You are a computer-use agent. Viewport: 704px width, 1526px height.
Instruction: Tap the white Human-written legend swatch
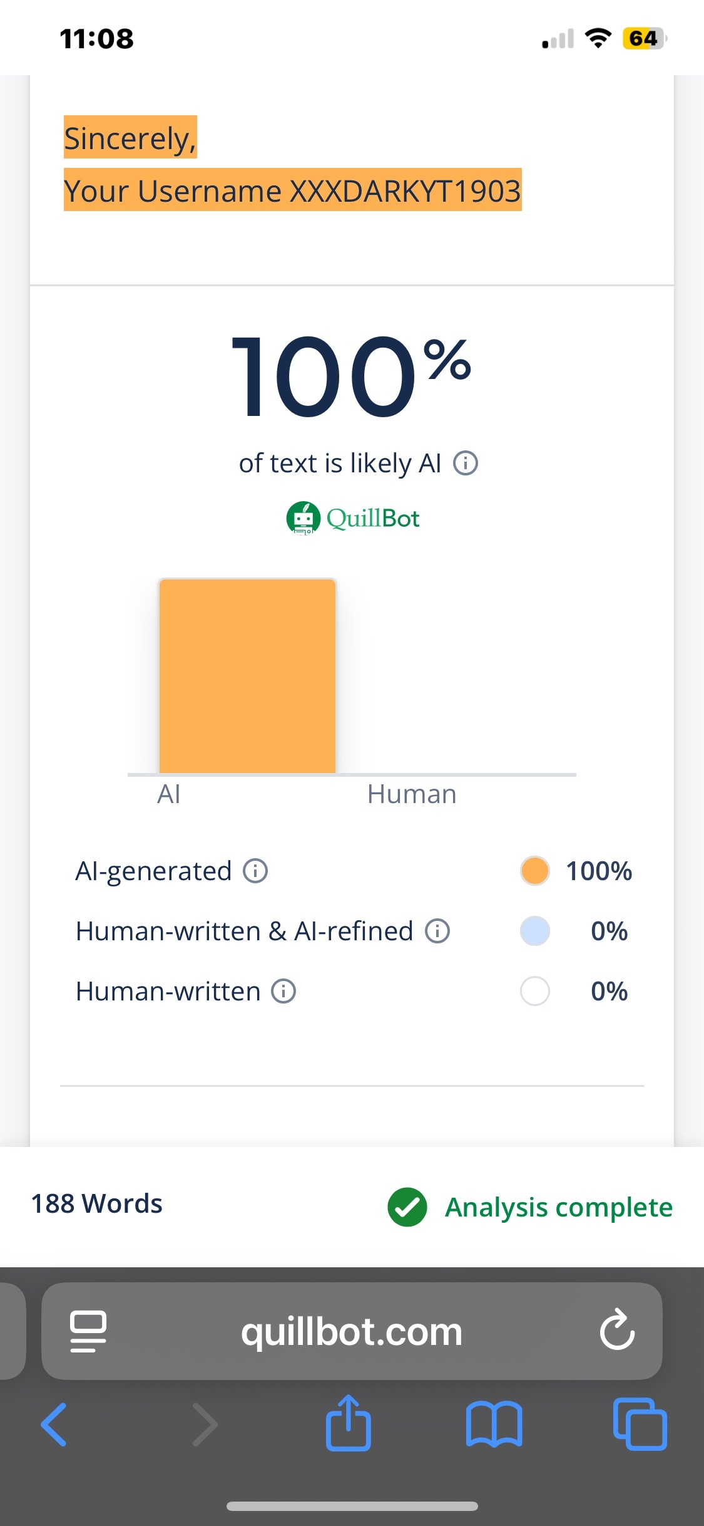point(535,991)
